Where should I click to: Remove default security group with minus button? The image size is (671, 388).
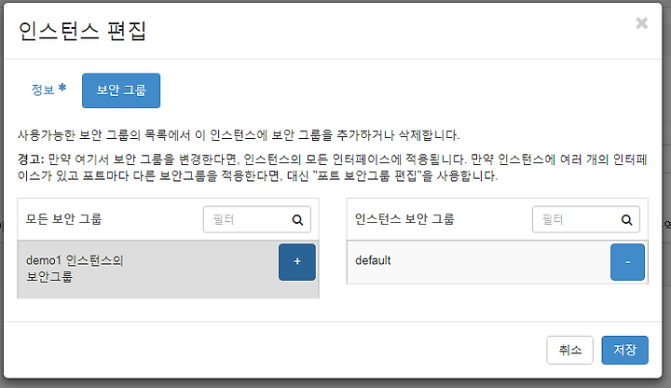(x=627, y=262)
